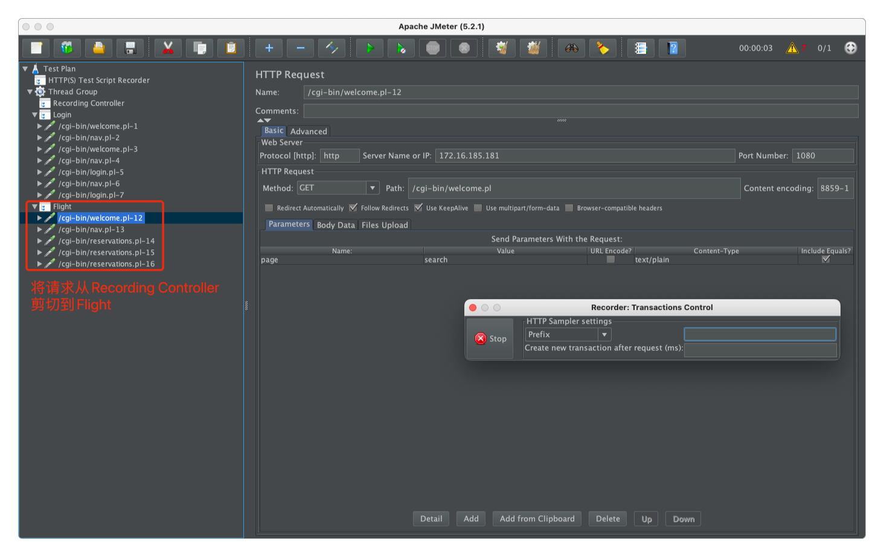Click the red Stop icon in recorder
This screenshot has height=557, width=884.
point(481,338)
